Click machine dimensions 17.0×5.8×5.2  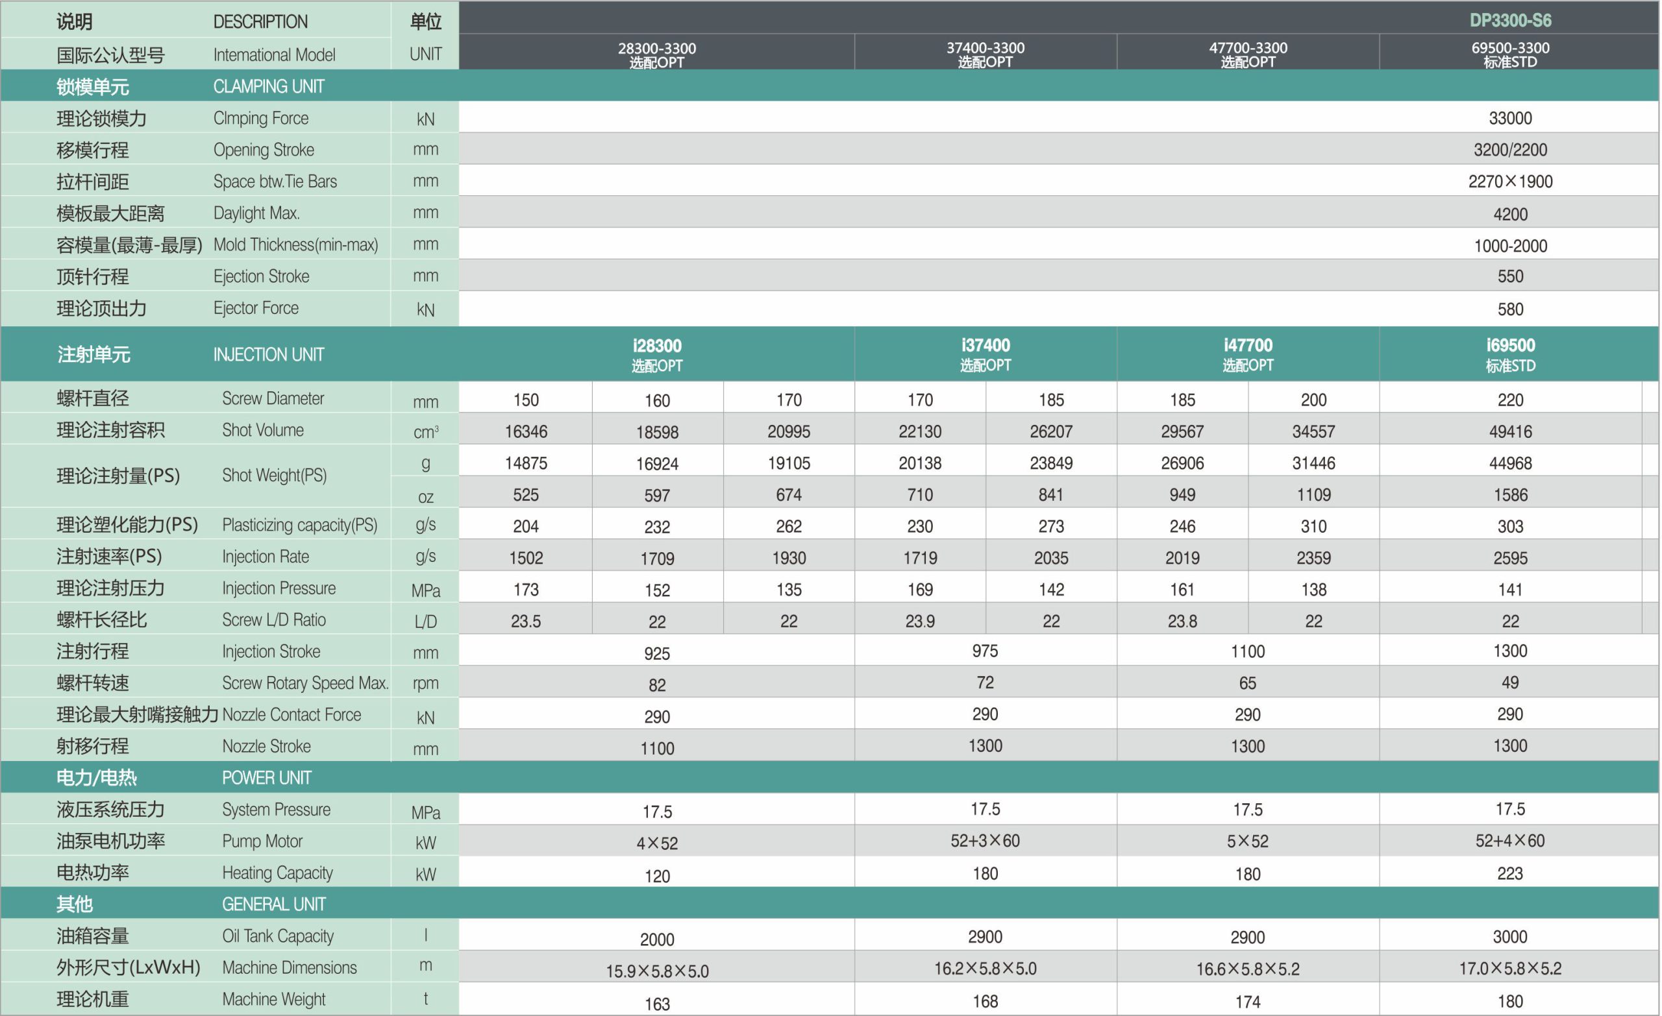[1510, 969]
